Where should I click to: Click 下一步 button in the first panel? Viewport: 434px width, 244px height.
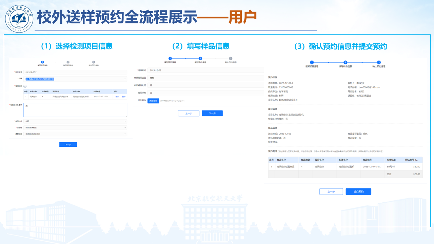(68, 145)
